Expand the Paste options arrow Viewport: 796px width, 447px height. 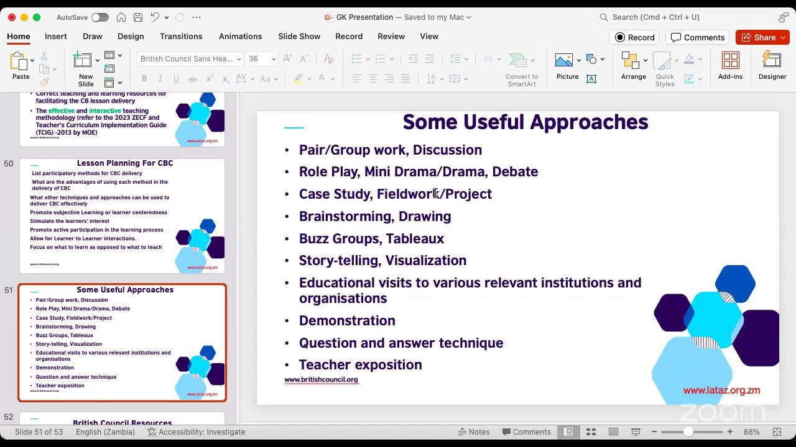[32, 60]
